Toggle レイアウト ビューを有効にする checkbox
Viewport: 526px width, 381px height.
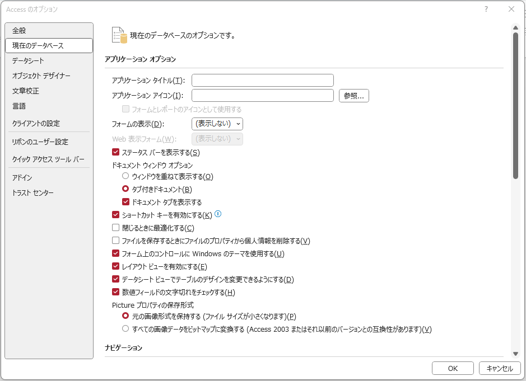(x=116, y=266)
